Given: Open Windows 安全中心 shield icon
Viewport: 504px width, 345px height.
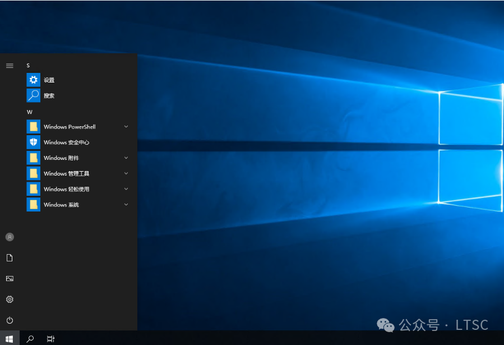Looking at the screenshot, I should coord(34,142).
